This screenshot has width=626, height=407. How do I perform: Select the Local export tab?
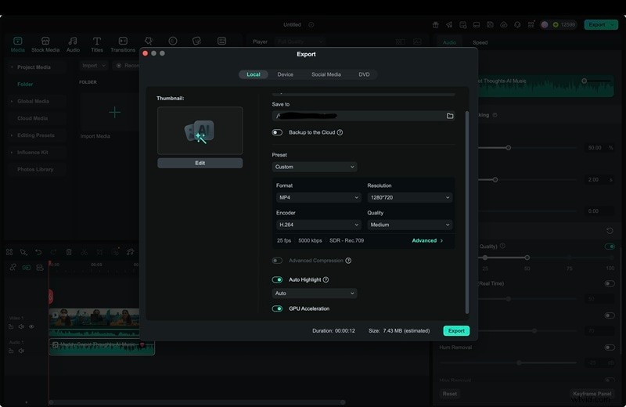pyautogui.click(x=253, y=74)
